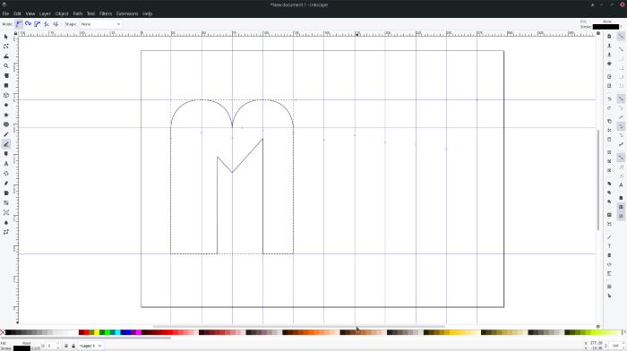
Task: Toggle snap to guides
Action: coord(621,216)
